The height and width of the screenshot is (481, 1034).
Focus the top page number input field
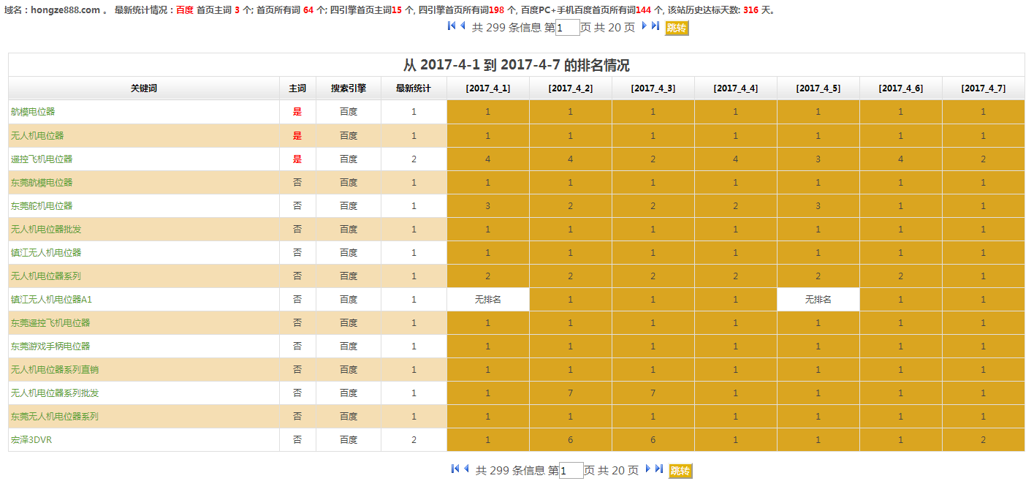coord(568,28)
